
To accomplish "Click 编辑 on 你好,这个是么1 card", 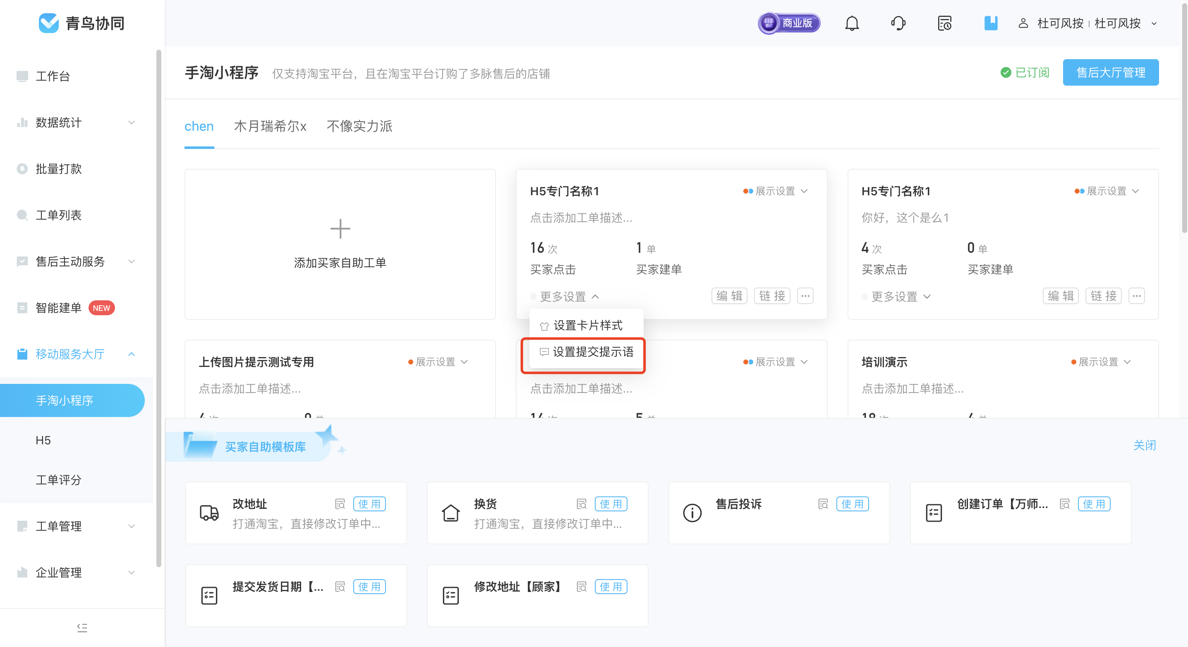I will coord(1061,296).
